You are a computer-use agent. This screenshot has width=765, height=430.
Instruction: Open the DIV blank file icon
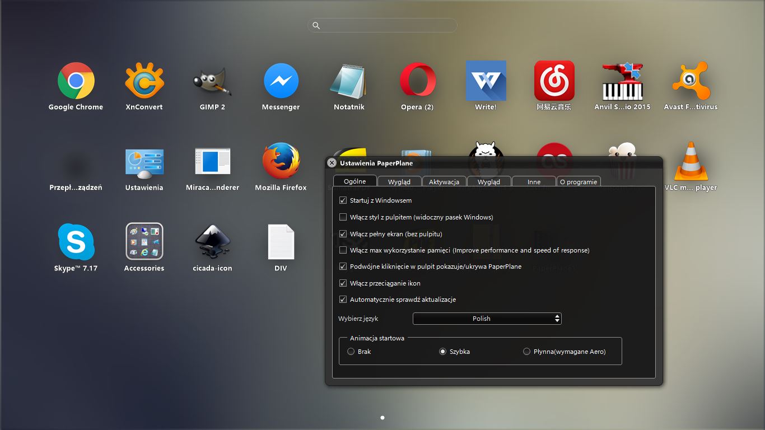(281, 242)
